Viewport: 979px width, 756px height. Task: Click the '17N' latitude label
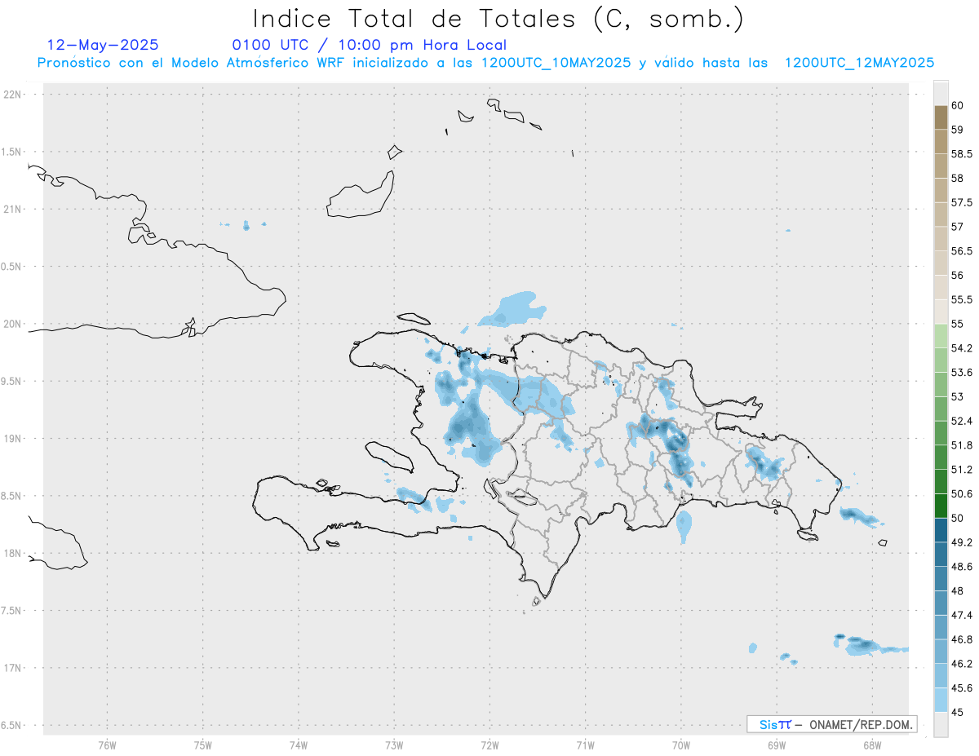pyautogui.click(x=13, y=668)
